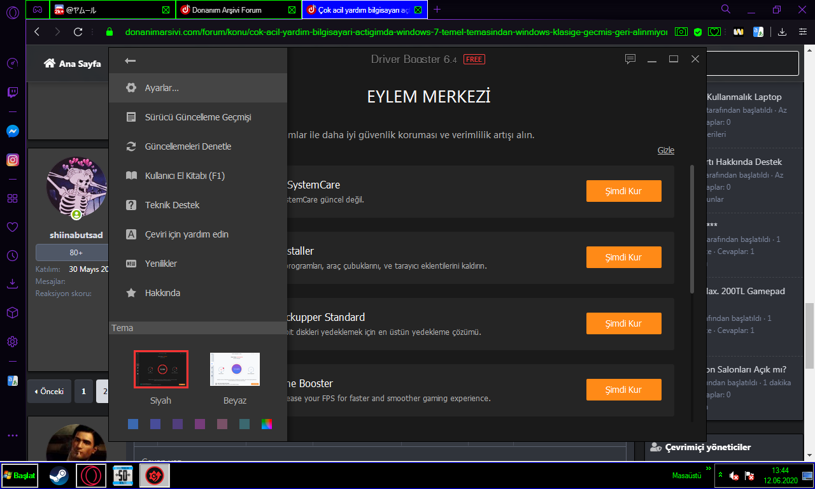Click the address bar URL field
Viewport: 815px width, 489px height.
395,31
